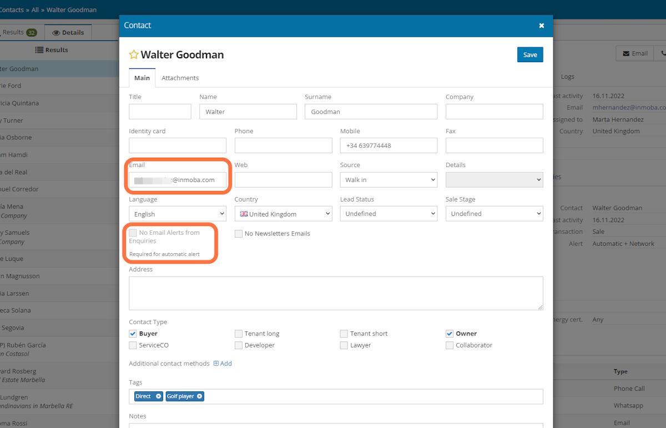This screenshot has height=428, width=666.
Task: Select the Main tab
Action: pos(142,78)
